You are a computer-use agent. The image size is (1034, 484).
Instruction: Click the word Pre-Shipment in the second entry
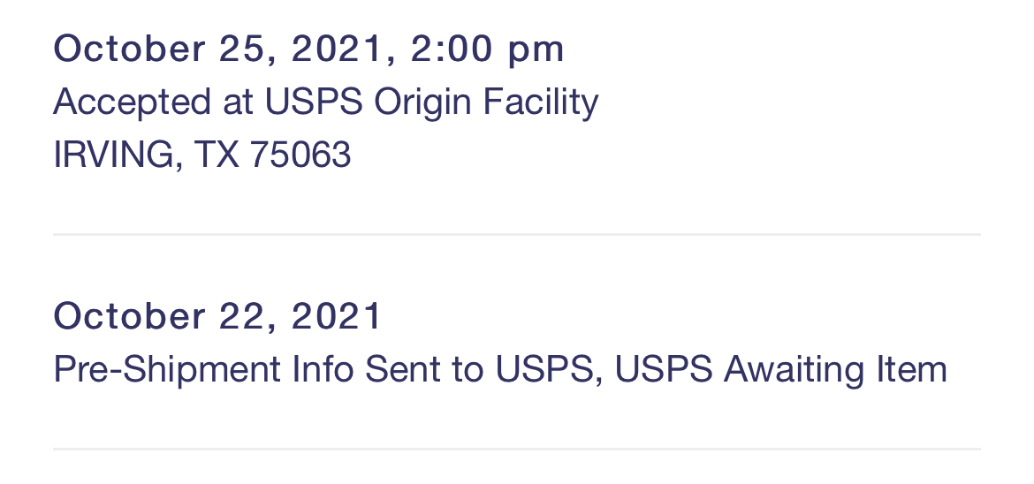click(168, 371)
